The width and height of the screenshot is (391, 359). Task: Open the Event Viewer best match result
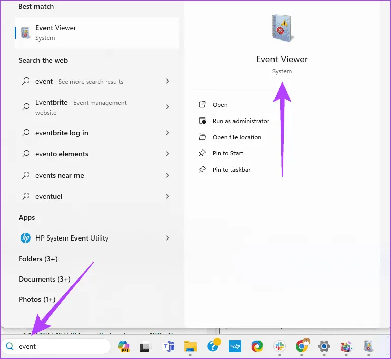(96, 33)
